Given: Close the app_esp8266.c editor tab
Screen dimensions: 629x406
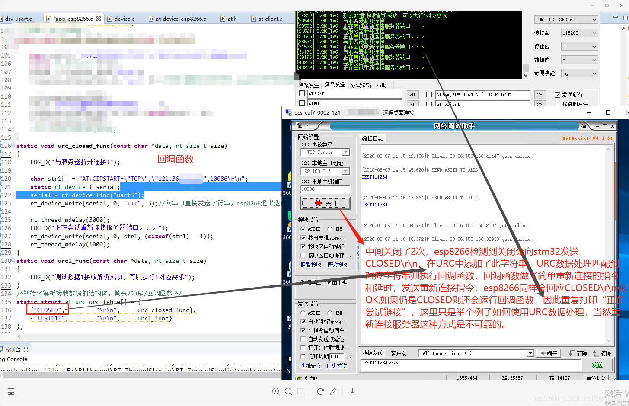Looking at the screenshot, I should (99, 19).
